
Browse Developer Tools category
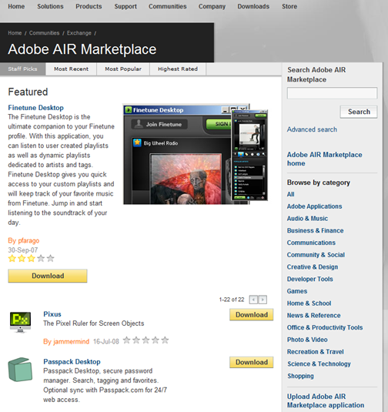(310, 279)
